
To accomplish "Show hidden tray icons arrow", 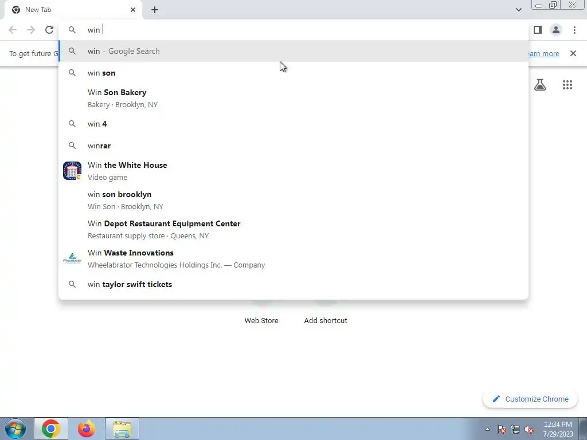I will click(x=487, y=429).
